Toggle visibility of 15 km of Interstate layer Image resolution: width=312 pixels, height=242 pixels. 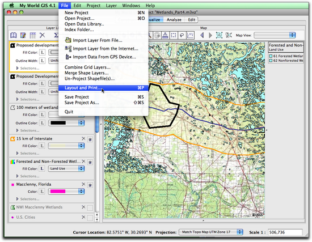pyautogui.click(x=90, y=139)
